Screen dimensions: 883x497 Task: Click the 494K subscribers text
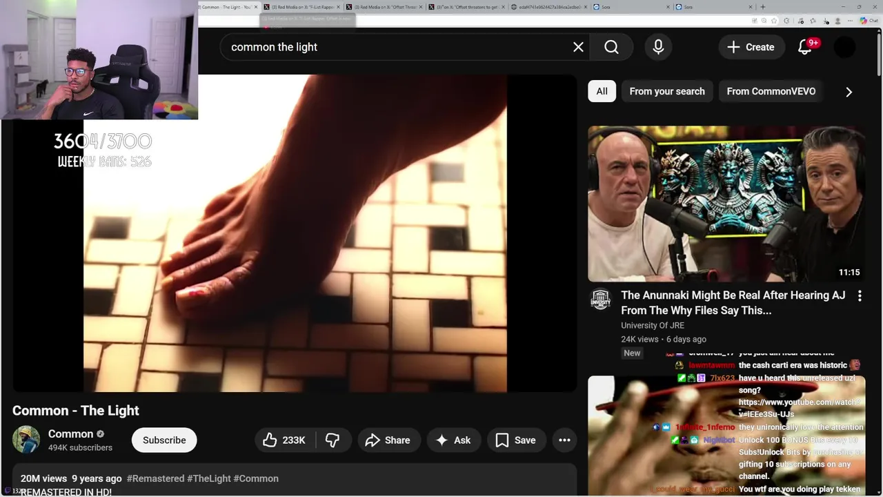[80, 447]
